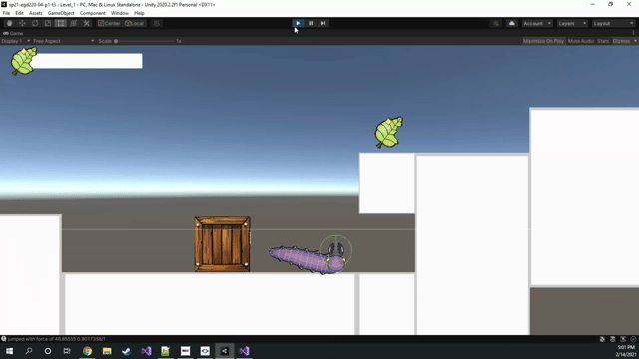Open Chrome from the taskbar

(x=87, y=351)
